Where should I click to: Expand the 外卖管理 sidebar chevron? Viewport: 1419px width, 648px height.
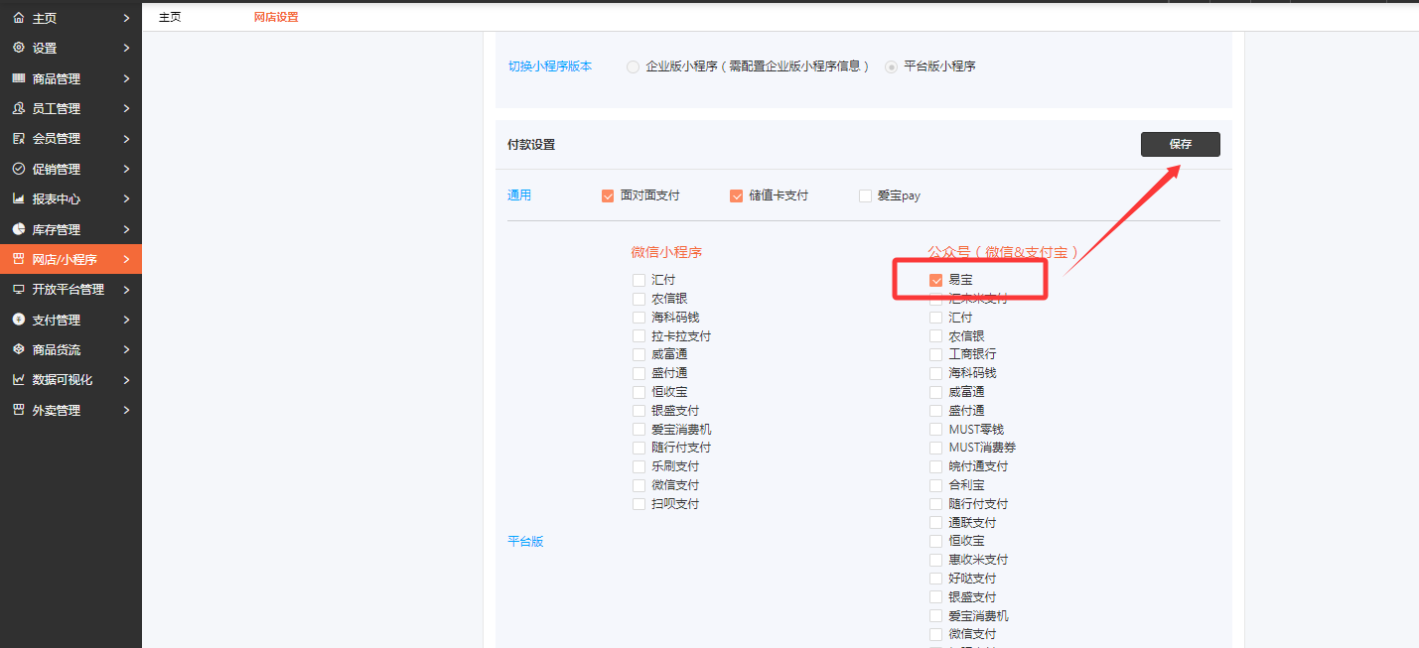pyautogui.click(x=126, y=410)
